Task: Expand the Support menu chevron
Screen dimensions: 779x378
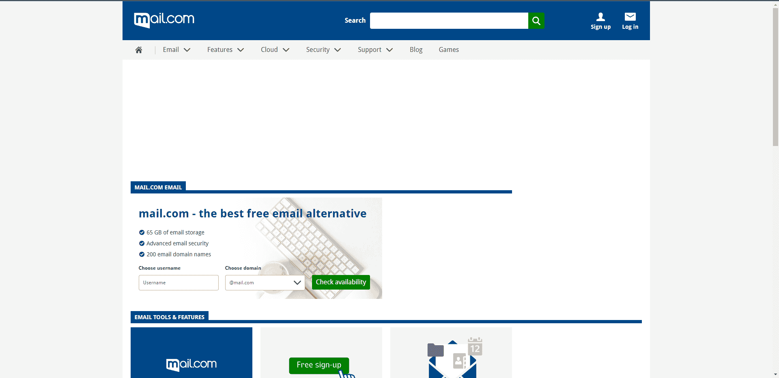Action: click(389, 50)
